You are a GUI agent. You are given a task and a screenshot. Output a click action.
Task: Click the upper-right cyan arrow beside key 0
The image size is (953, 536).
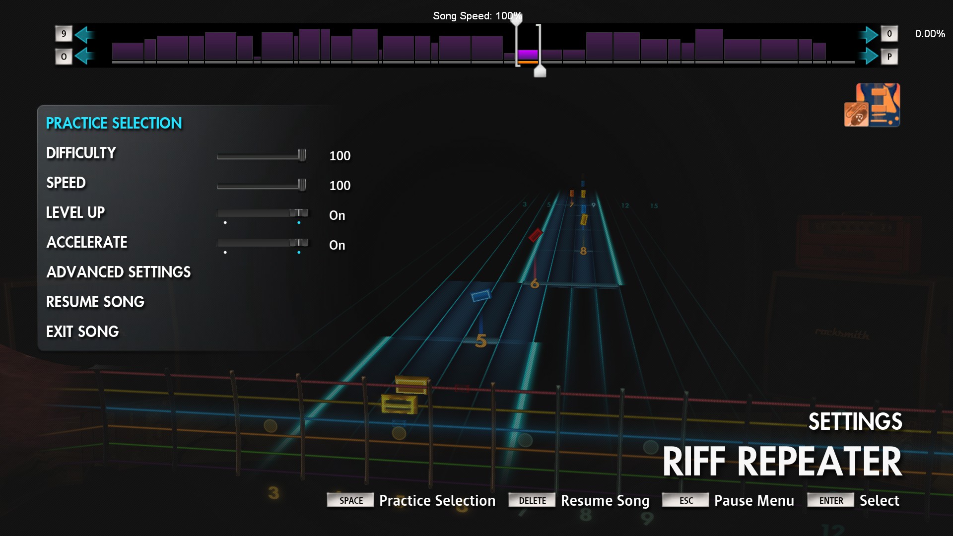click(x=868, y=34)
